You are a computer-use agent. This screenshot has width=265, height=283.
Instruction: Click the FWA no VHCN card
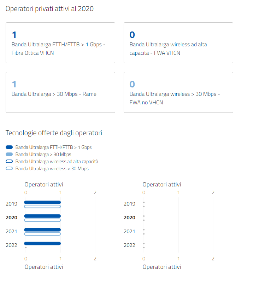click(178, 92)
